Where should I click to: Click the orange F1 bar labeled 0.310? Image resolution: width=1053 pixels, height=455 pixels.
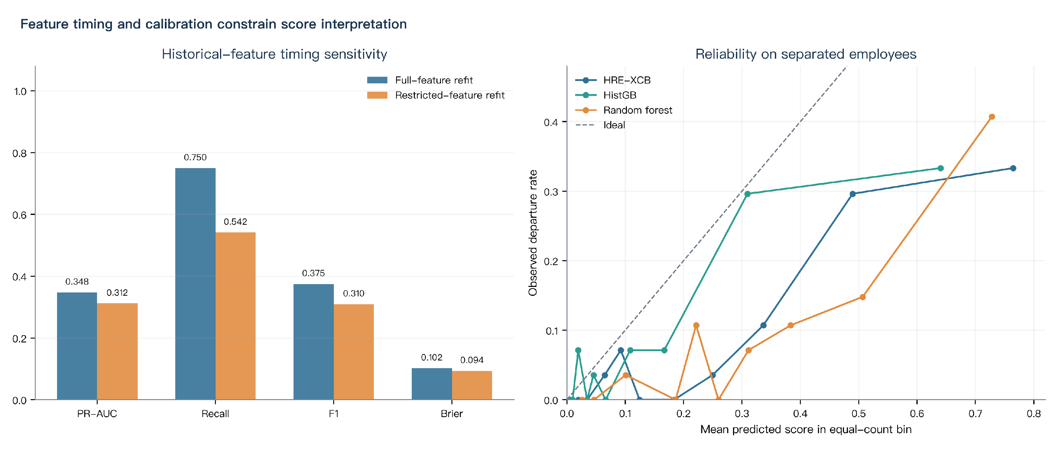354,352
